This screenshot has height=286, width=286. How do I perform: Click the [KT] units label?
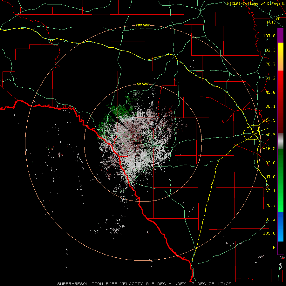tap(271, 22)
